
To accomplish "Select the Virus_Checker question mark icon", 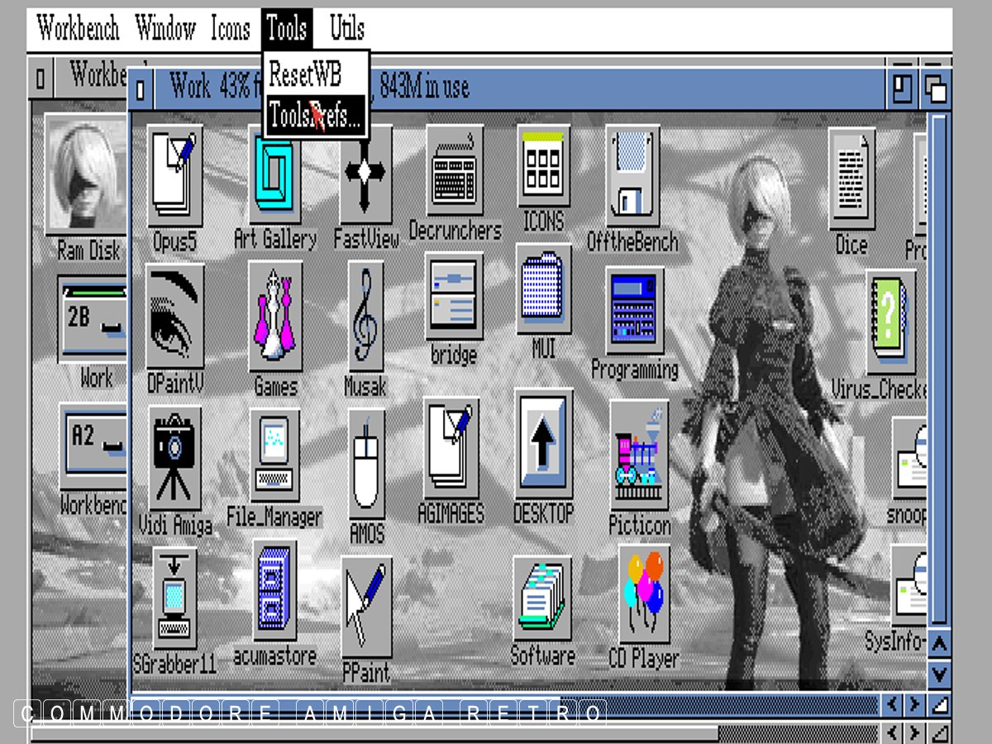I will [x=891, y=322].
